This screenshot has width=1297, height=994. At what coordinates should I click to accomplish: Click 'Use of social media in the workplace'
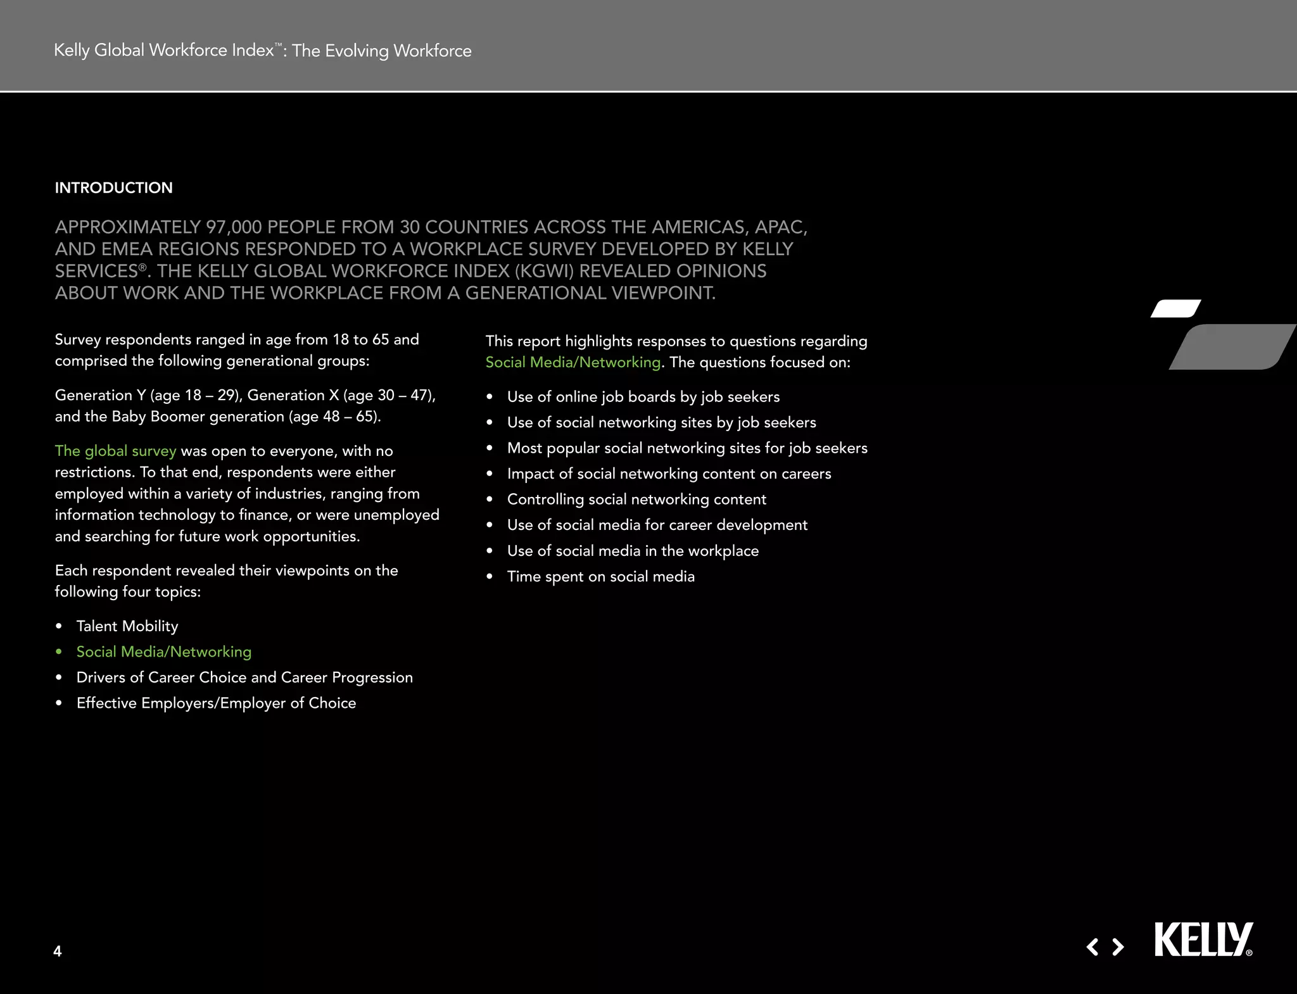(633, 551)
